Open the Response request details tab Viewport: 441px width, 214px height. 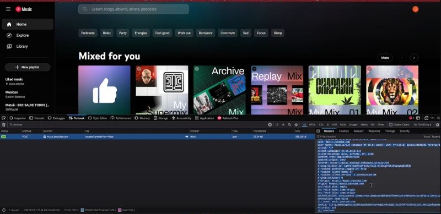click(x=374, y=131)
